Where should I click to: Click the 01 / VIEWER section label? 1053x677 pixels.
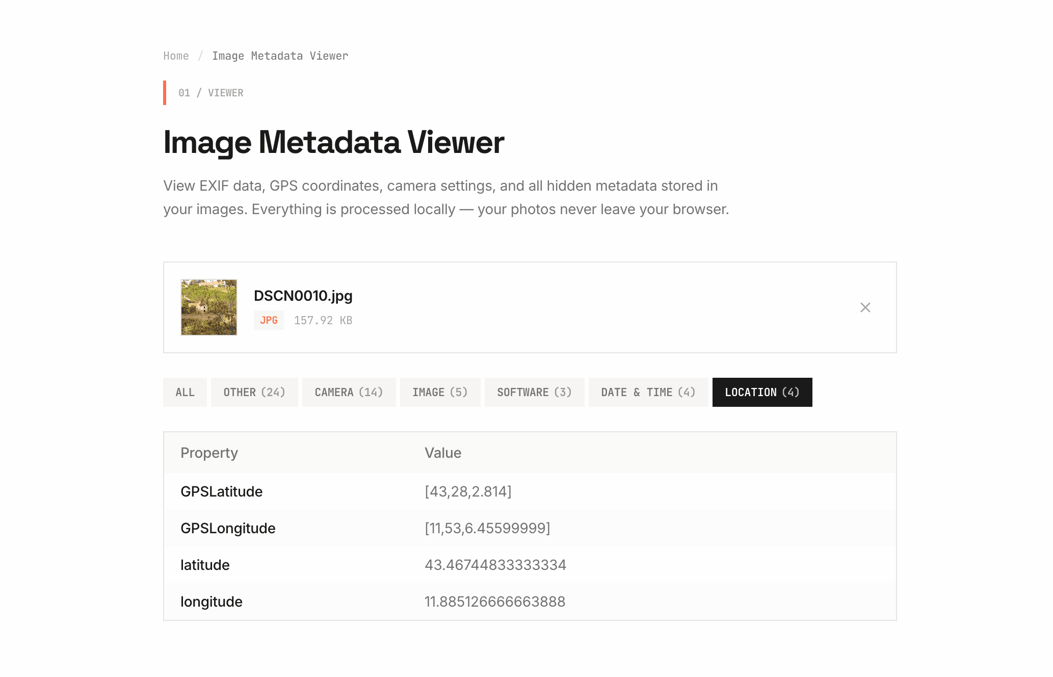[x=210, y=92]
